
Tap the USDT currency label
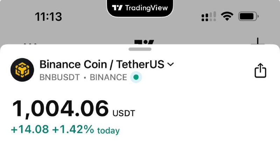click(124, 113)
